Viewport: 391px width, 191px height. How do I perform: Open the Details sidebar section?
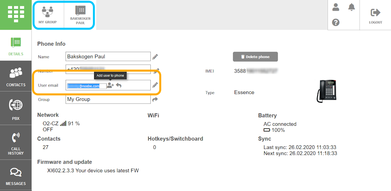coord(16,46)
